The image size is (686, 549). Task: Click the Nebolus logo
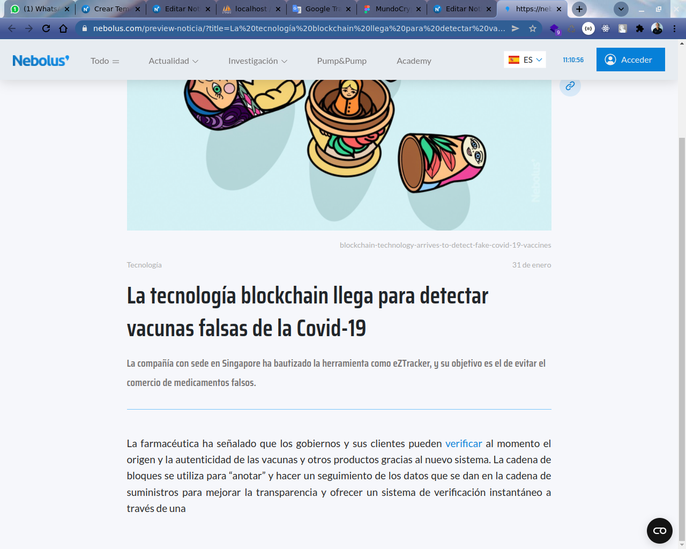[x=41, y=61]
